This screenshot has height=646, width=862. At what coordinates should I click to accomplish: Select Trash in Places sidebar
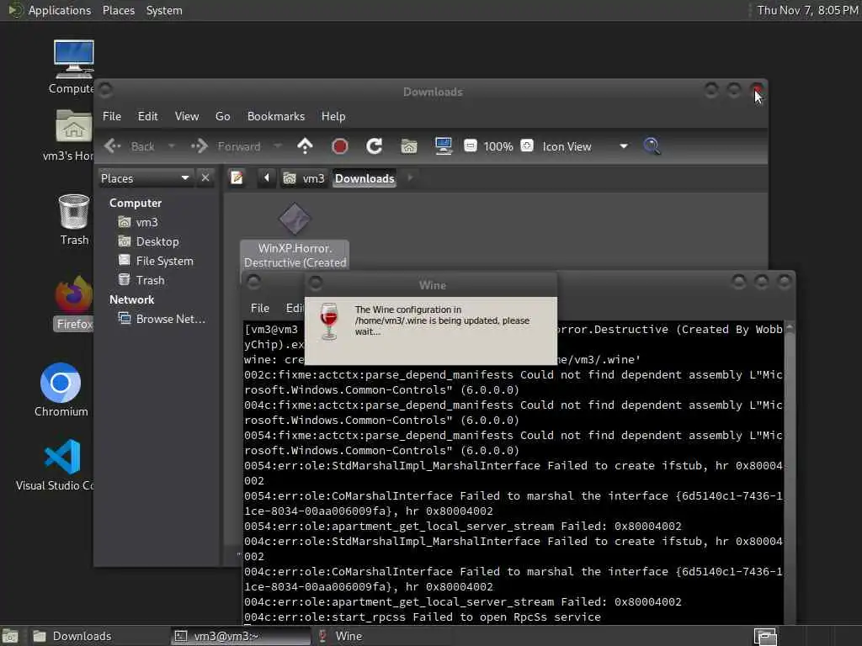pos(141,280)
